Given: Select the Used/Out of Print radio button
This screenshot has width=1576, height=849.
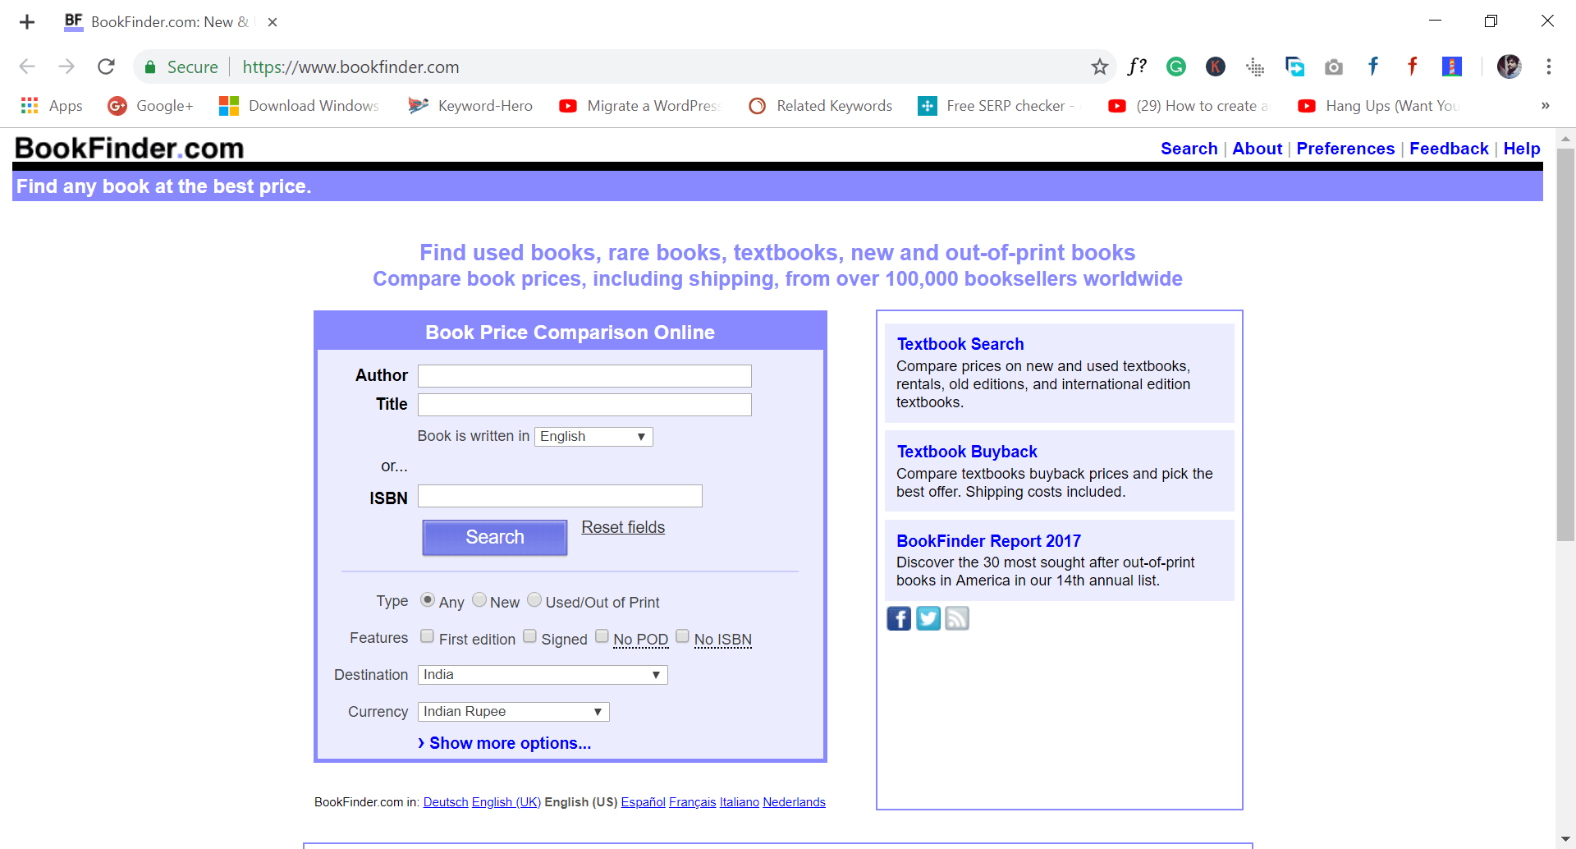Looking at the screenshot, I should coord(534,599).
